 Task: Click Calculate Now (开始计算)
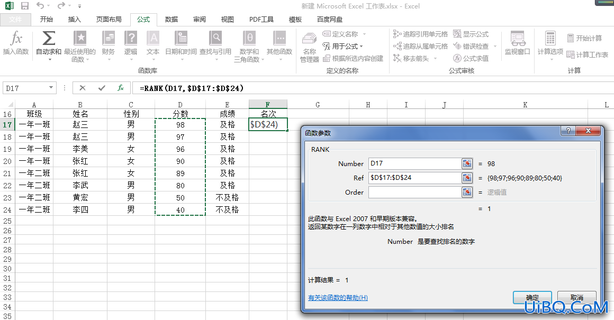pyautogui.click(x=585, y=38)
